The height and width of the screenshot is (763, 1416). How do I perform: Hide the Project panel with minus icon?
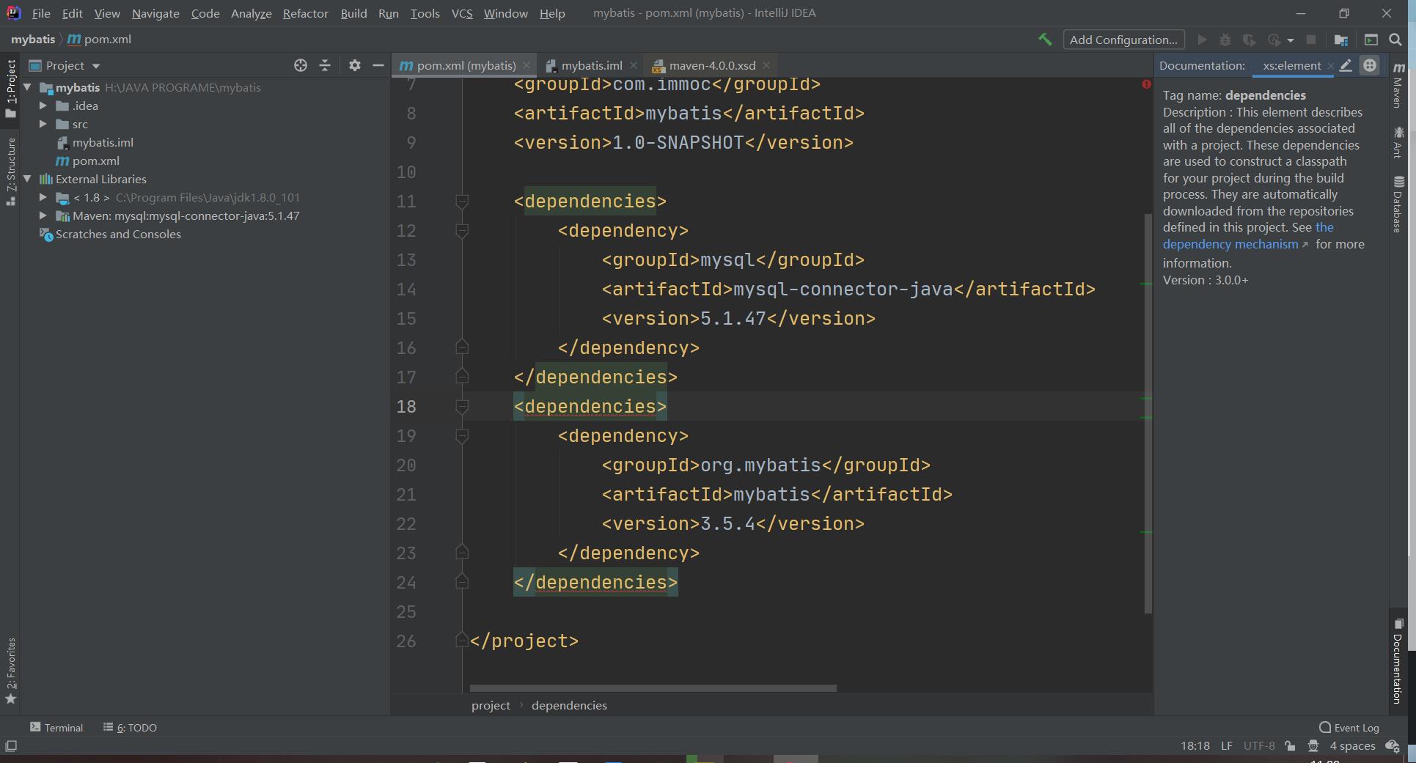378,65
